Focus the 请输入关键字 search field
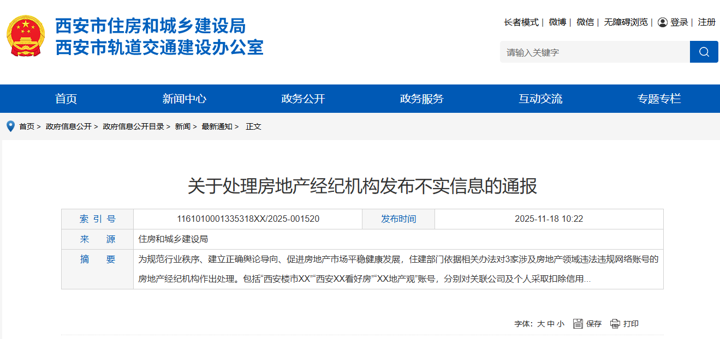The image size is (720, 339). click(594, 52)
